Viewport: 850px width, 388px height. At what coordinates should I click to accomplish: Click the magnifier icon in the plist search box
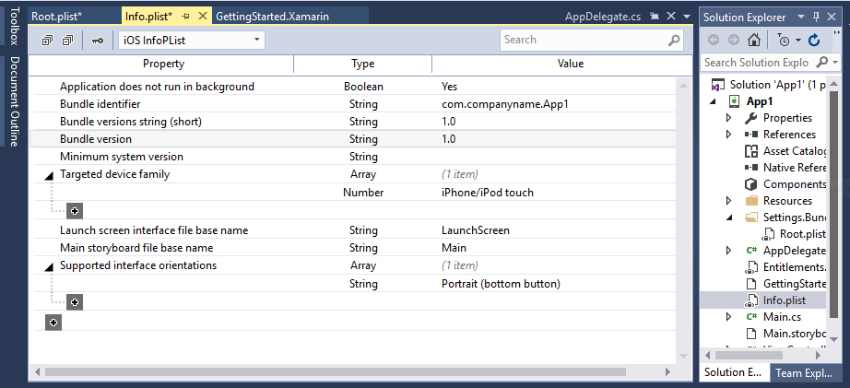(x=674, y=41)
